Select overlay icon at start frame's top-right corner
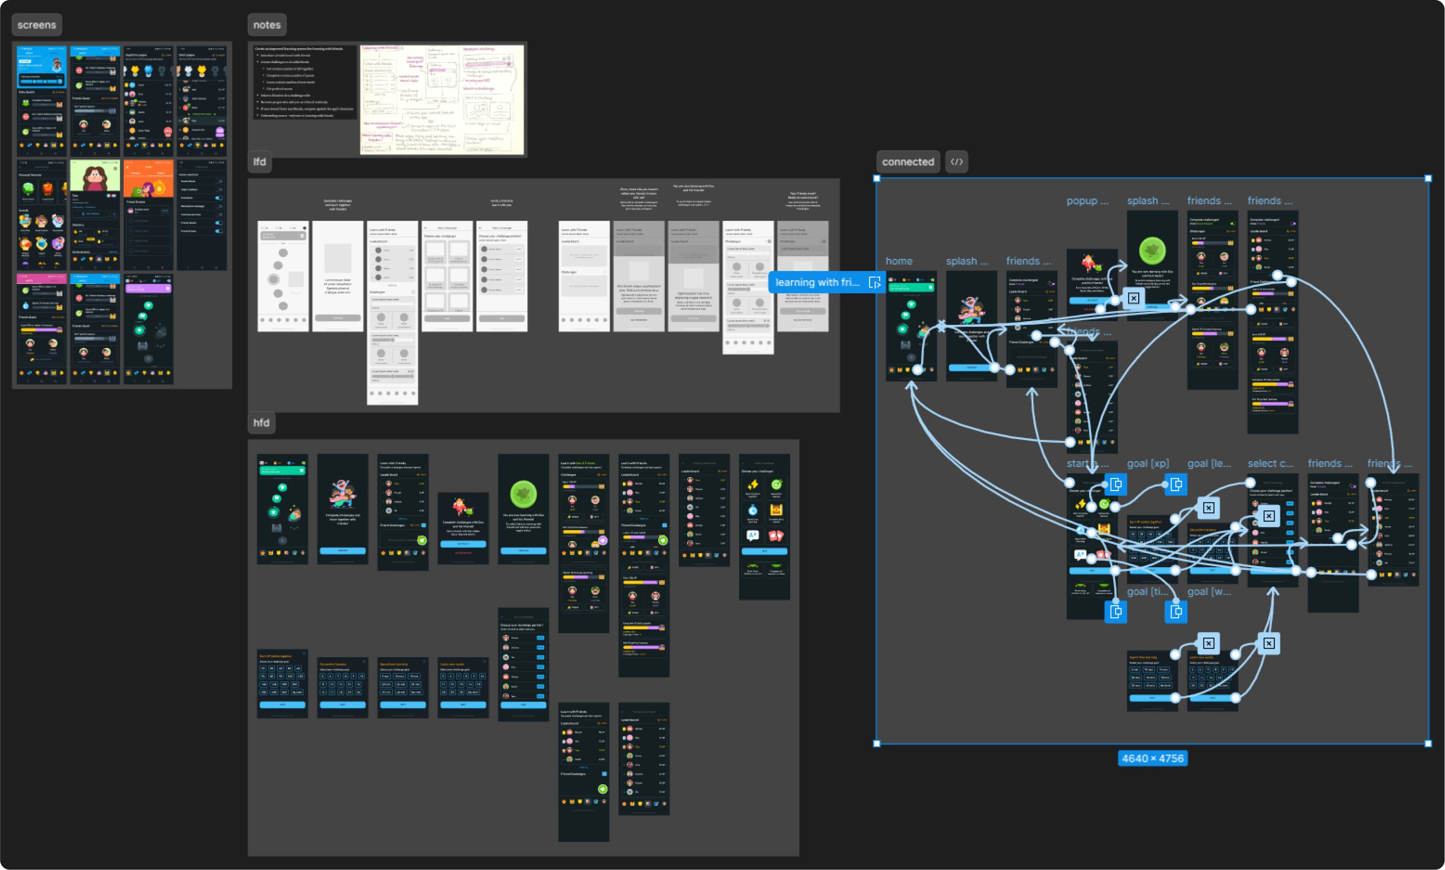The height and width of the screenshot is (870, 1445). (x=1116, y=484)
